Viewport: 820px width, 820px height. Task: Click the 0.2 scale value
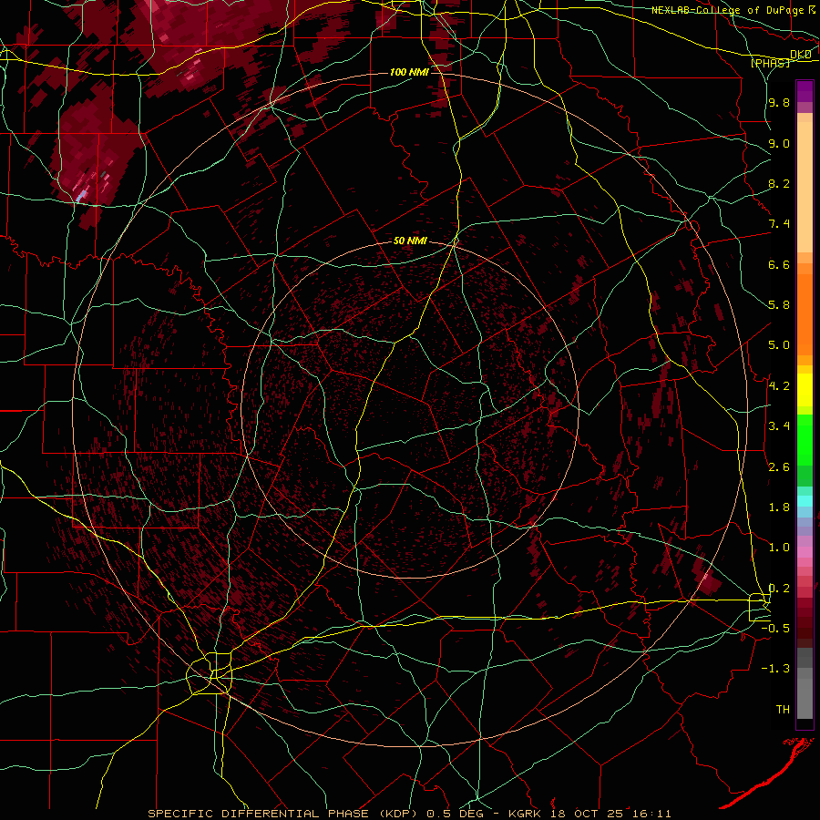779,589
